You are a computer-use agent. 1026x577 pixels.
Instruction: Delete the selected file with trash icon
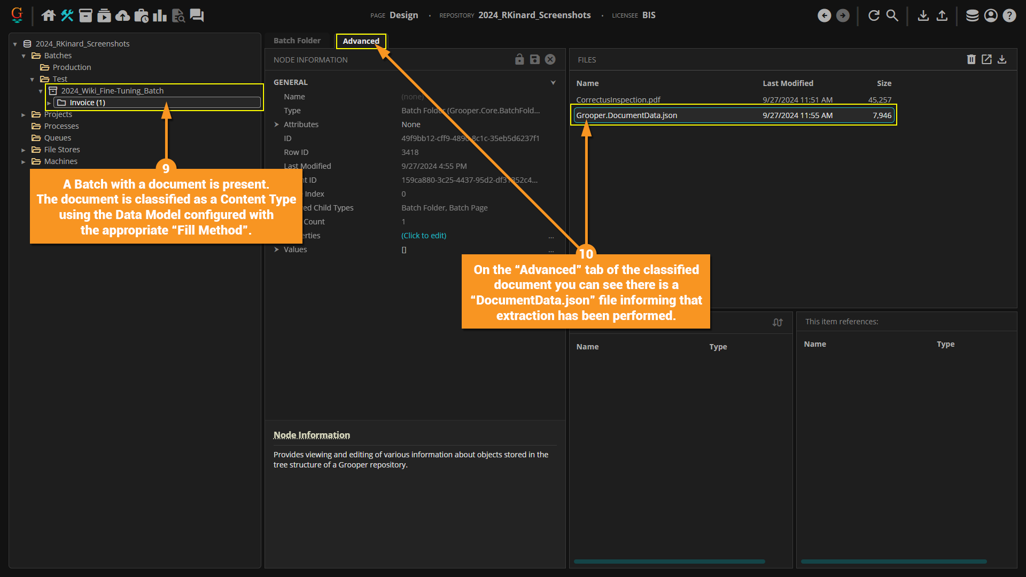pyautogui.click(x=971, y=59)
